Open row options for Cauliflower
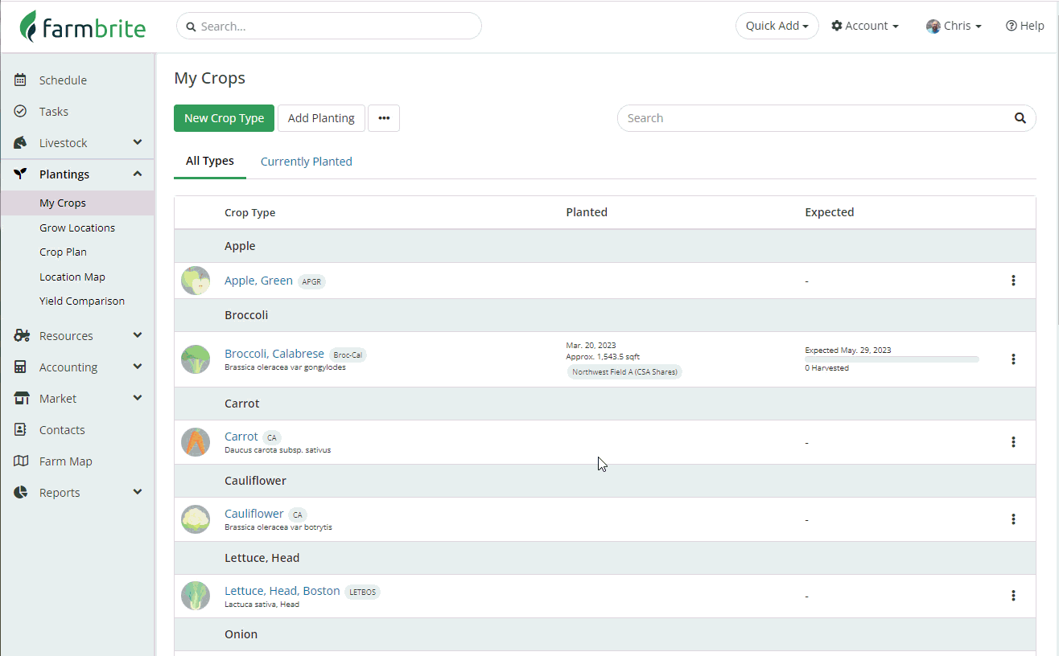 [x=1013, y=519]
